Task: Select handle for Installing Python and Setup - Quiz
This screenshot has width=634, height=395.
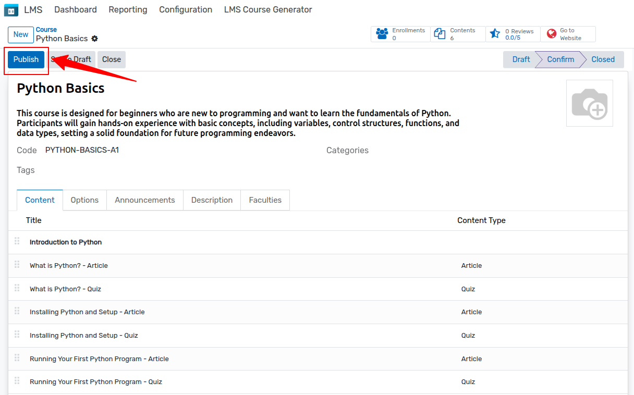Action: pyautogui.click(x=17, y=335)
